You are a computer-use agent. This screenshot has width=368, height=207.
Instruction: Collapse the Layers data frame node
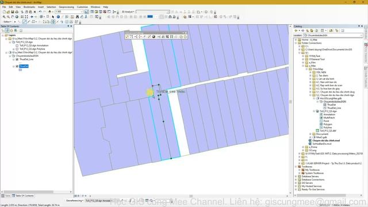[x=3, y=35]
